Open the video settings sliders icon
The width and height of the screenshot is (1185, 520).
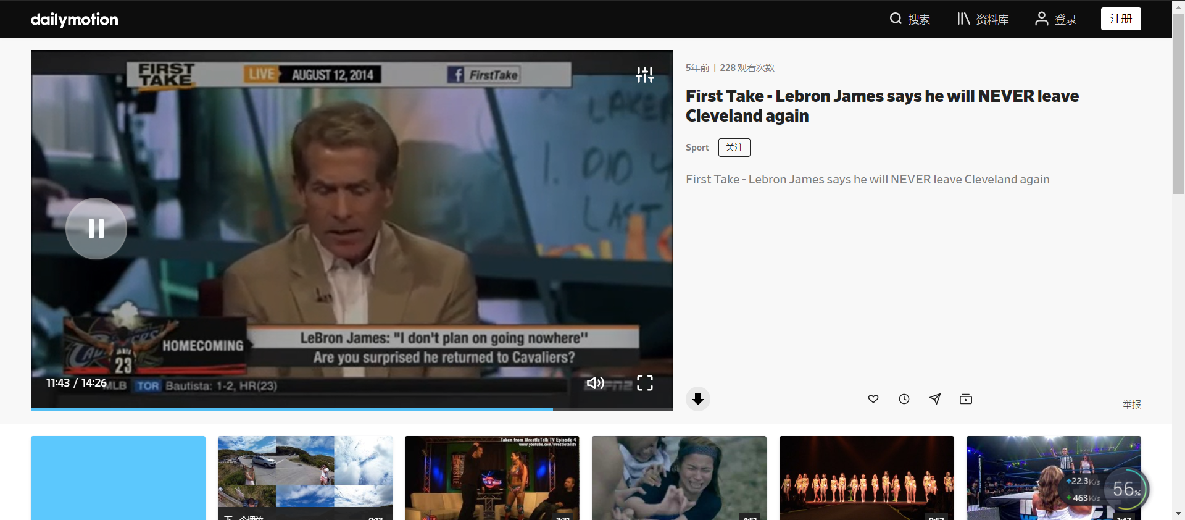(645, 75)
